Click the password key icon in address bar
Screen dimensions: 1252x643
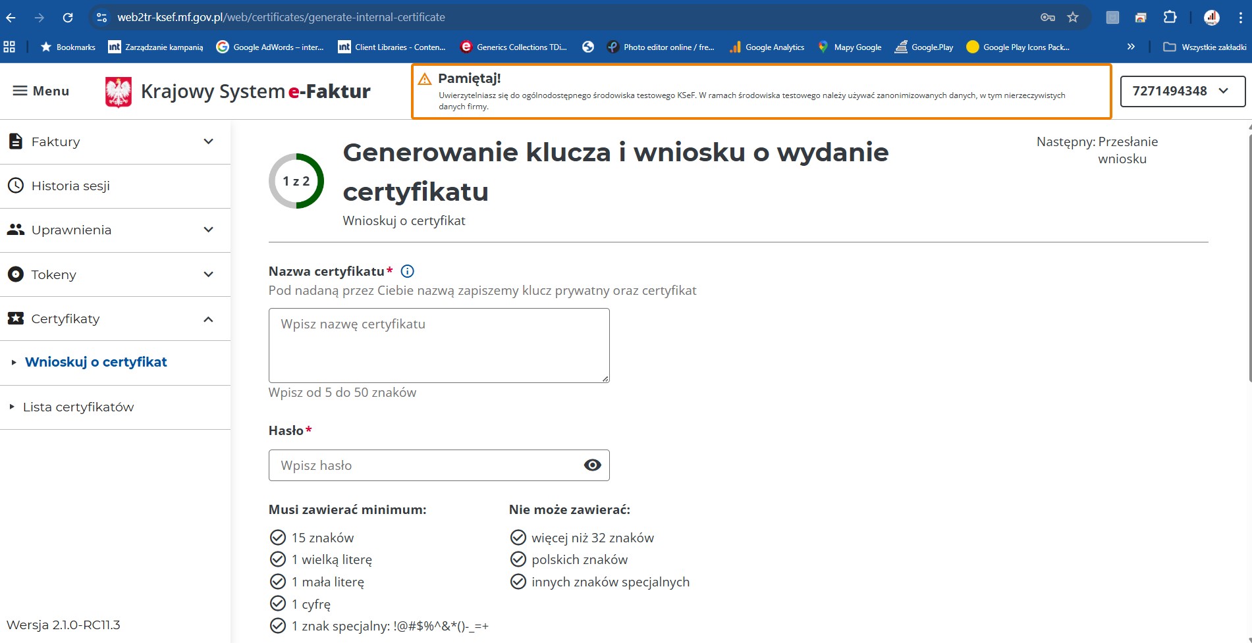click(x=1047, y=18)
